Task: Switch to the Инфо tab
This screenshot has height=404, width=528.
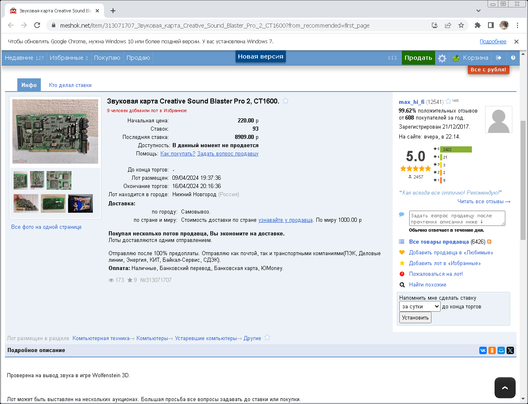Action: pos(29,85)
